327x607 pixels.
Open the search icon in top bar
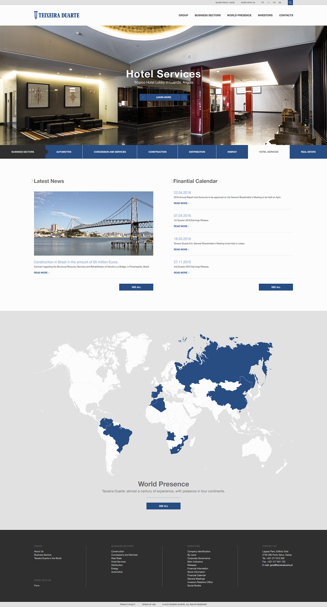pyautogui.click(x=290, y=2)
